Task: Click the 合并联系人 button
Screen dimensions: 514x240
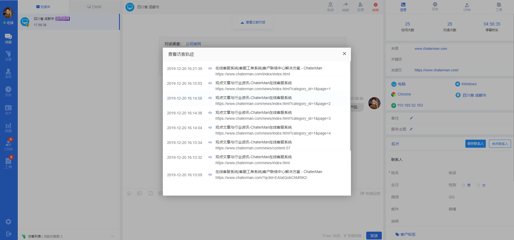Action: [x=500, y=144]
